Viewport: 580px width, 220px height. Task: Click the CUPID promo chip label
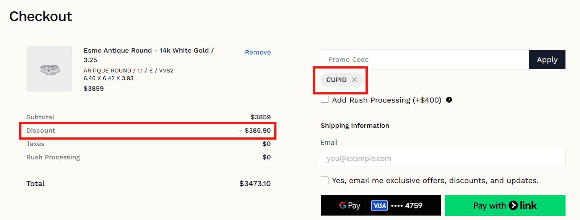[x=336, y=80]
